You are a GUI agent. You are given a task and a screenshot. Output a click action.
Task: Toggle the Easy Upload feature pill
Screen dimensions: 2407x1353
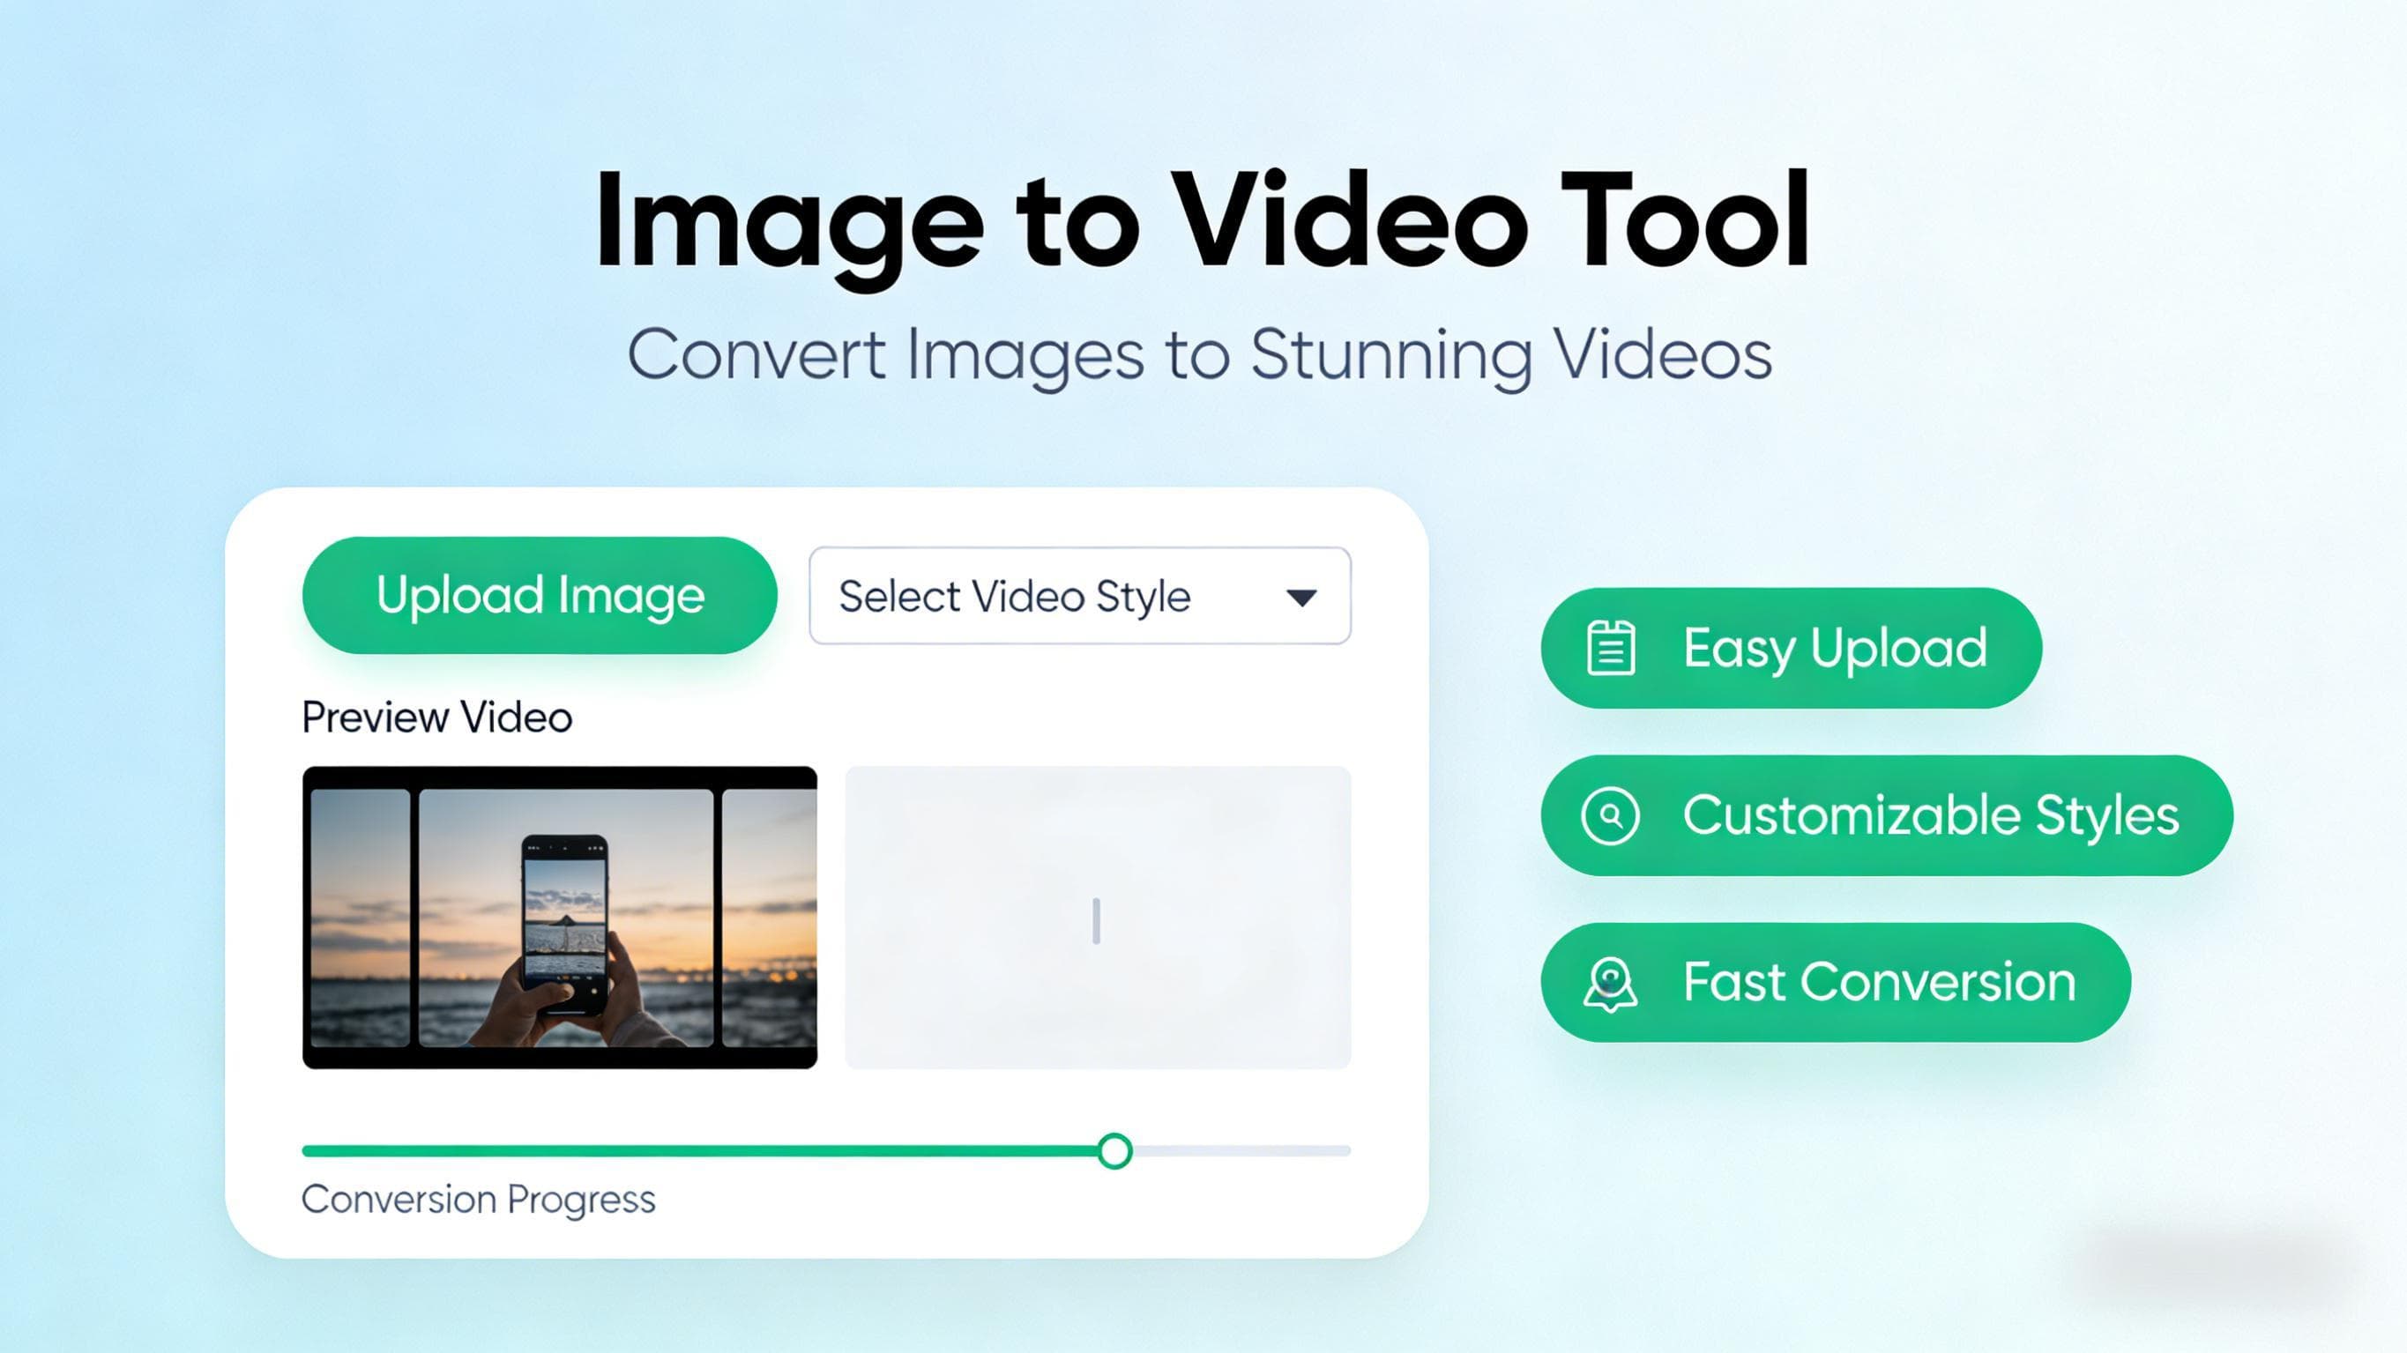click(x=1792, y=647)
